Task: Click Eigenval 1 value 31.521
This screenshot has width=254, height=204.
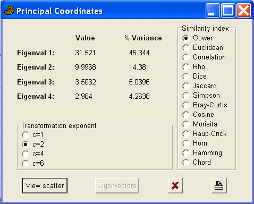Action: tap(85, 53)
